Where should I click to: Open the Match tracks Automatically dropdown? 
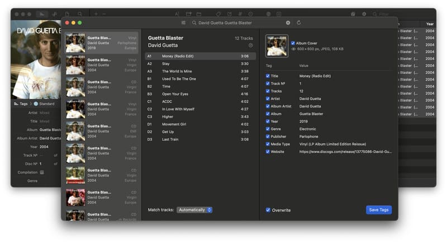coord(194,210)
